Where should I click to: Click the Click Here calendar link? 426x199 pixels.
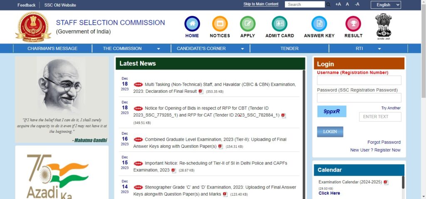pyautogui.click(x=329, y=193)
